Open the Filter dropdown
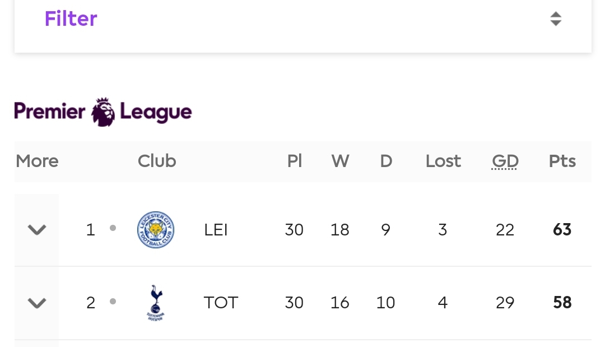The height and width of the screenshot is (347, 605). 303,19
